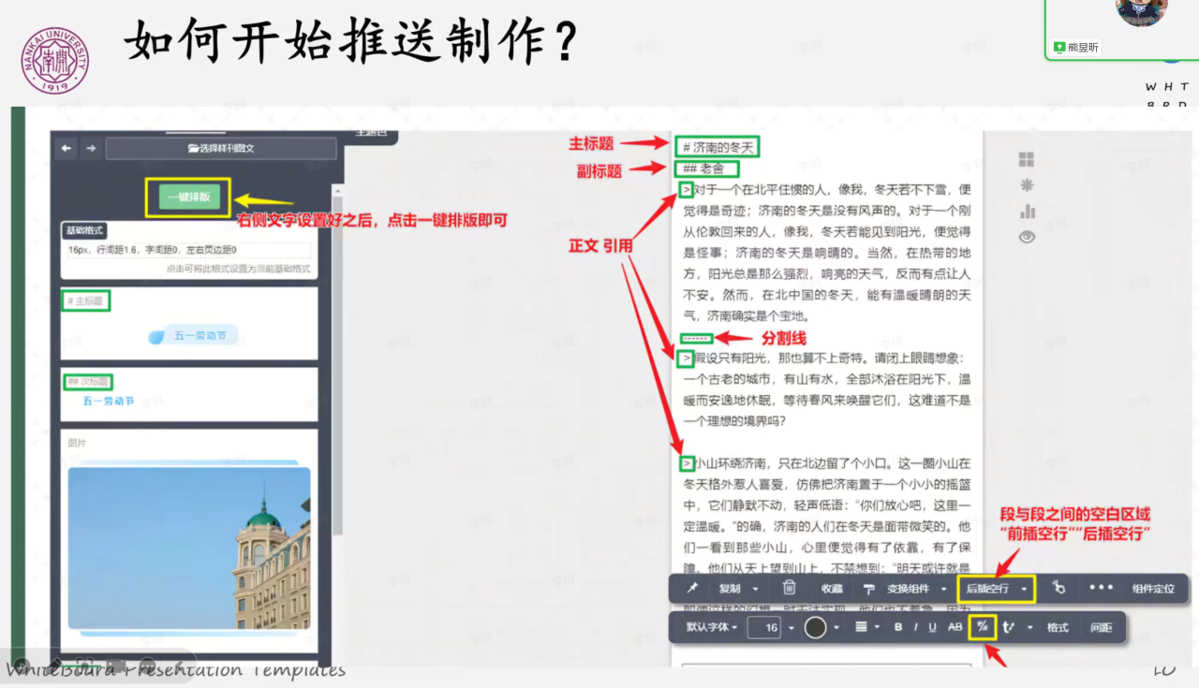Screen dimensions: 1199x688
Task: Click the three-dots more options icon
Action: coord(1102,588)
